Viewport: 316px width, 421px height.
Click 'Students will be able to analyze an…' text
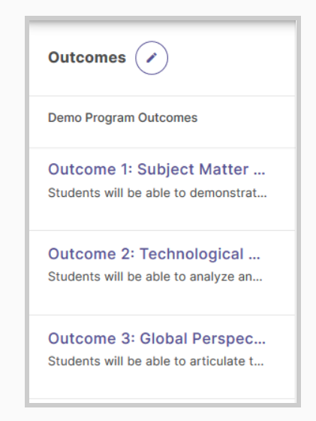(155, 277)
